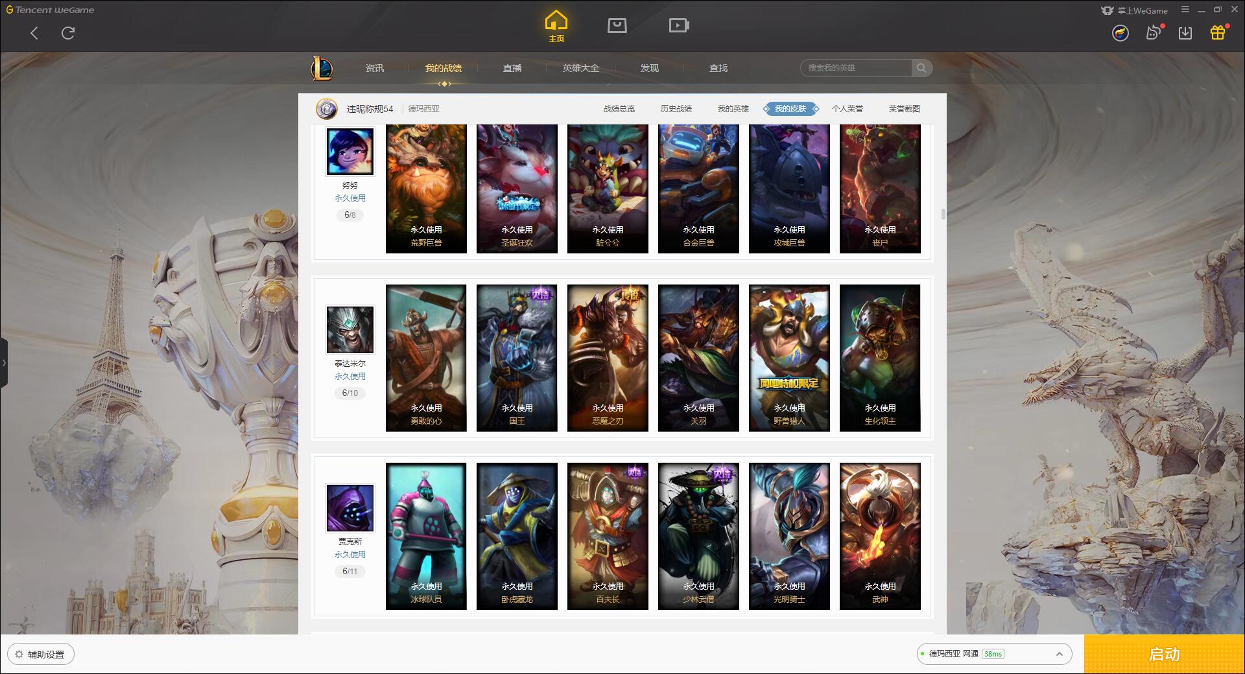
Task: Click the 6/11 skin count for 贾克斯
Action: point(350,571)
